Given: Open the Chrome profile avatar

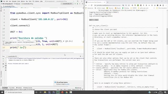Looking at the screenshot, I should click(163, 5).
